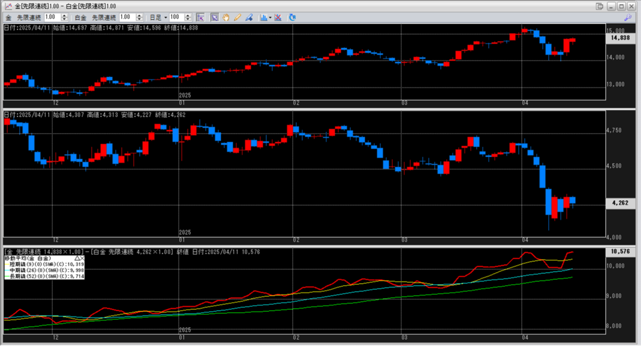
Task: Click the blue line-edit drawing tool
Action: point(249,17)
